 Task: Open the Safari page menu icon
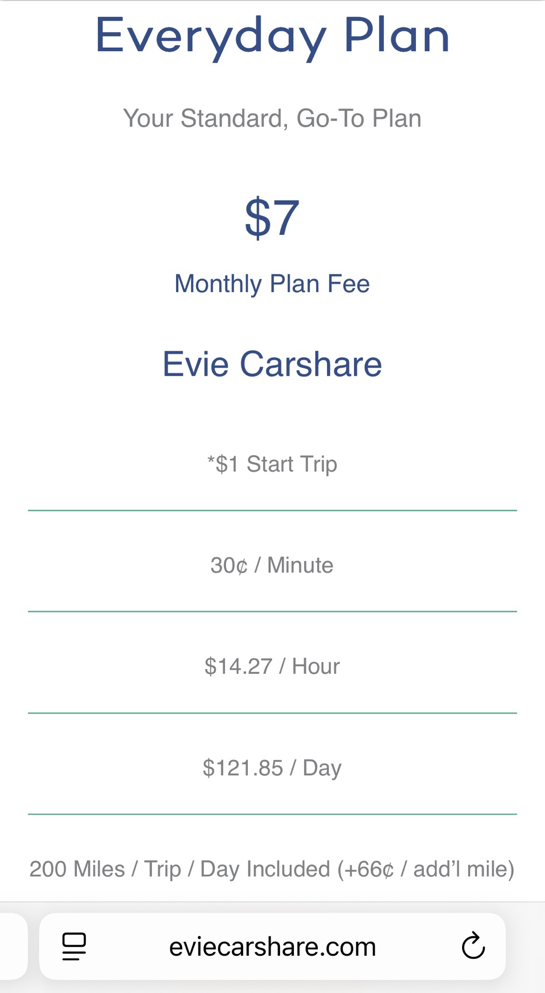pos(74,946)
